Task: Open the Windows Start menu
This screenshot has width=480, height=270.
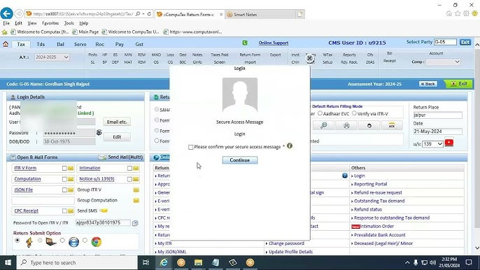Action: (8, 262)
